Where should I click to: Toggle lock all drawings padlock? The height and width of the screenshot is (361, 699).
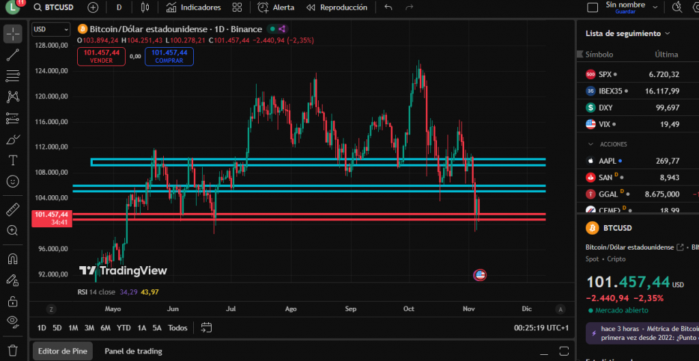[12, 301]
